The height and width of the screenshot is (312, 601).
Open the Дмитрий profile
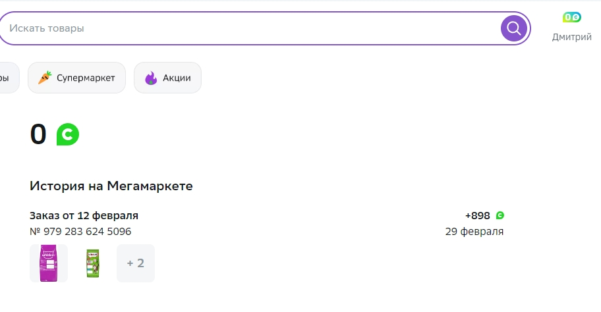571,37
